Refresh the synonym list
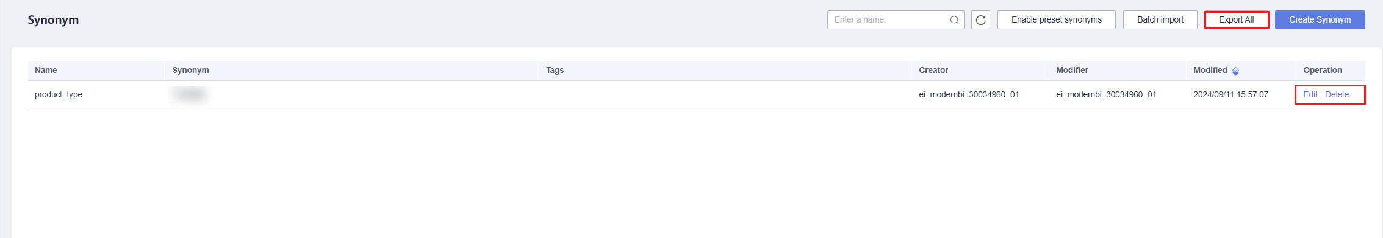The image size is (1383, 238). pos(980,20)
